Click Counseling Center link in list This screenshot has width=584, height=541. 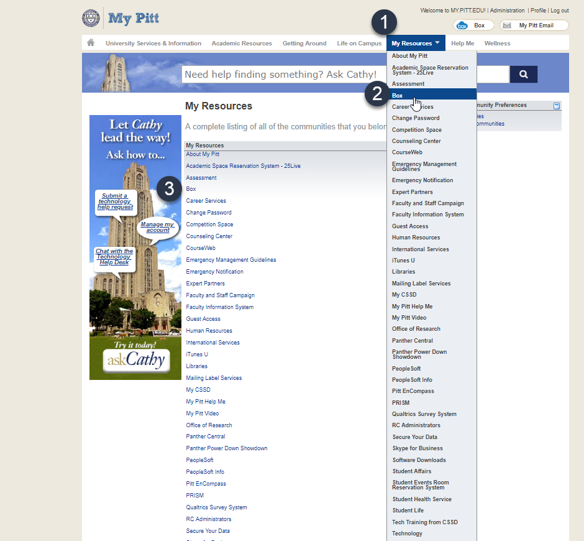pos(209,236)
